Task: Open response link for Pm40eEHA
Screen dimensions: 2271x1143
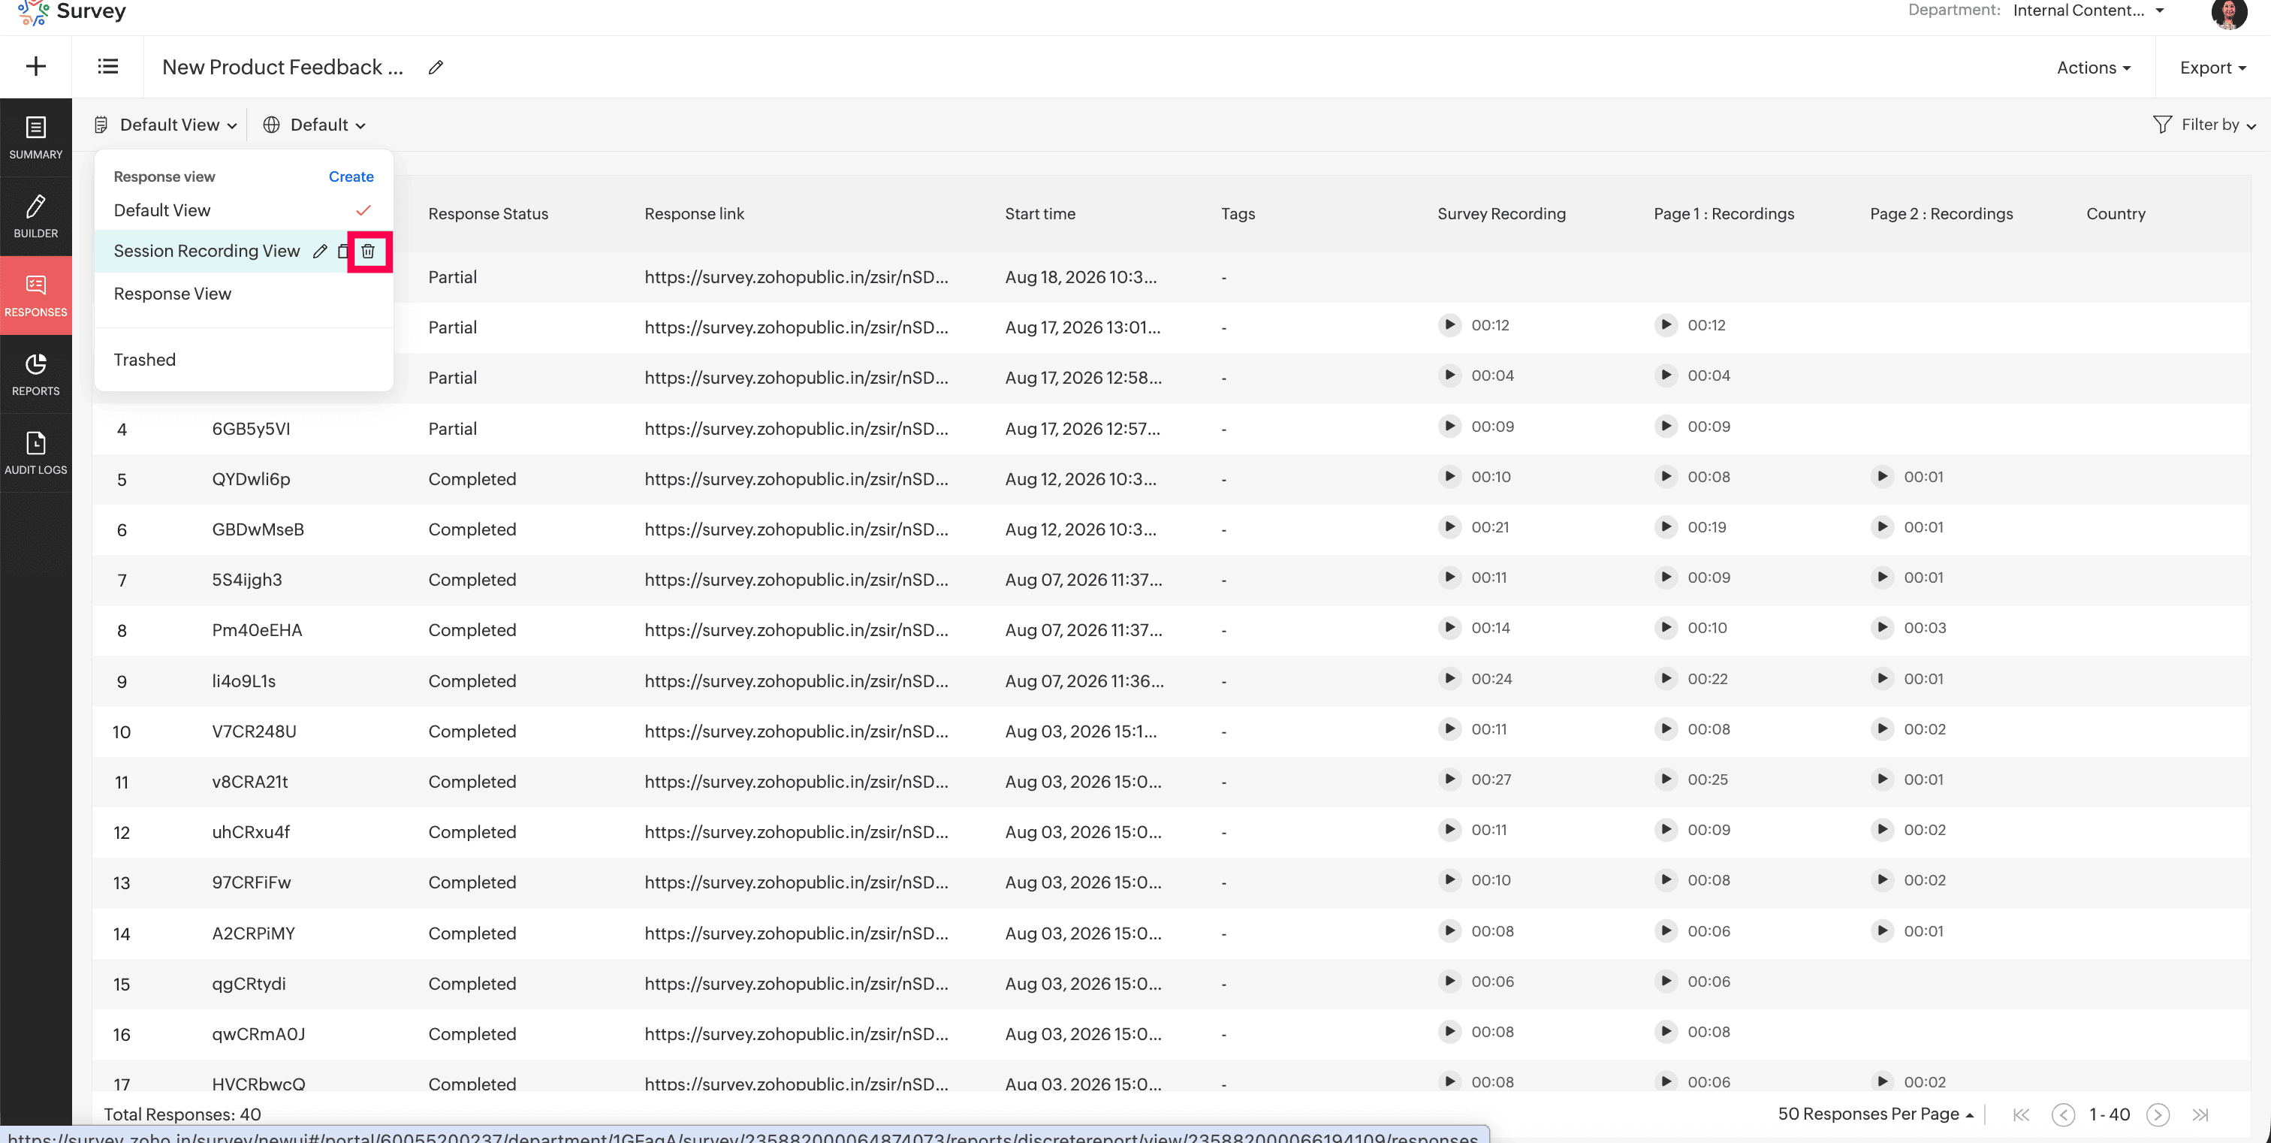Action: [x=796, y=630]
